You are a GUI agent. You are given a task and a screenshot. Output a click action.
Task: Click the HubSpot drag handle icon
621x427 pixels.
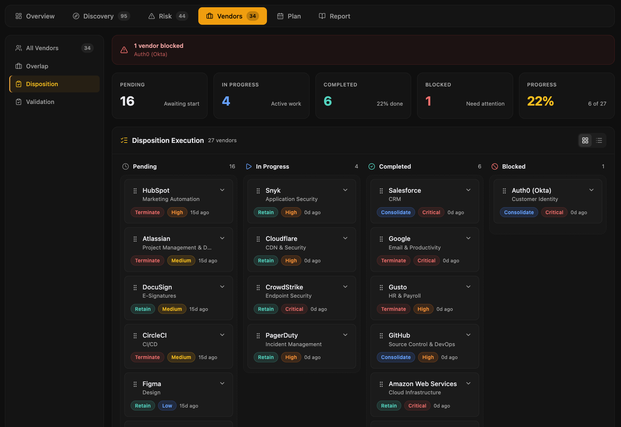pos(135,191)
